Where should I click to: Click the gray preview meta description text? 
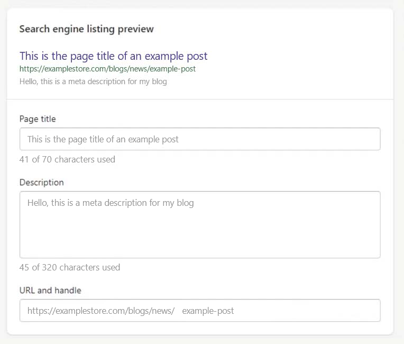[93, 82]
